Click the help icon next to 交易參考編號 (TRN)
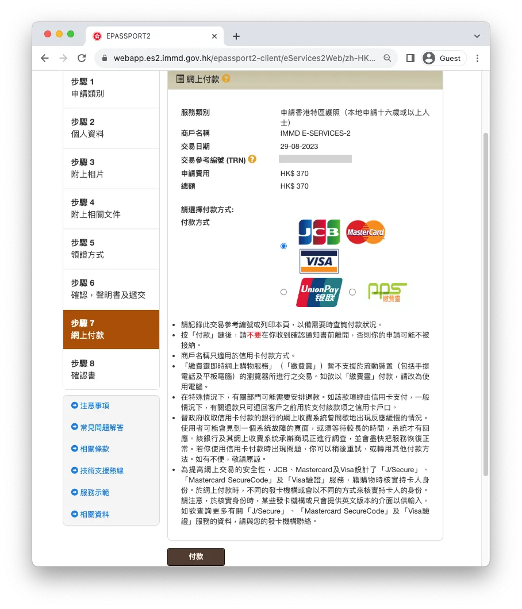The width and height of the screenshot is (522, 609). (252, 159)
